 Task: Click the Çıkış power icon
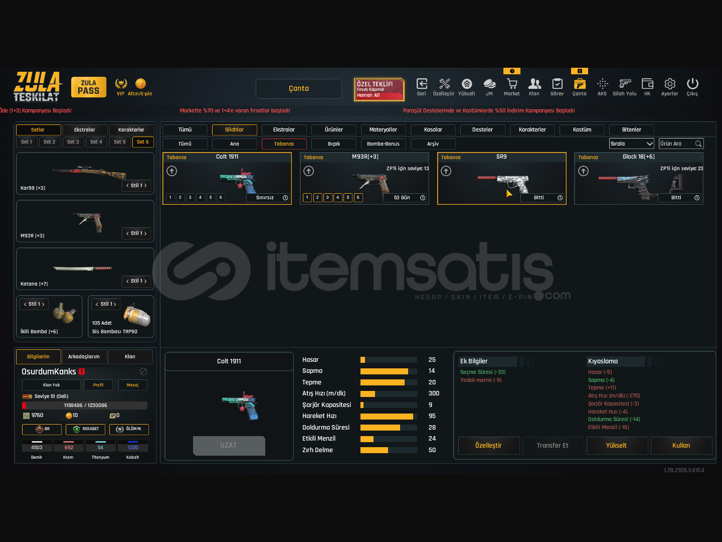[692, 84]
